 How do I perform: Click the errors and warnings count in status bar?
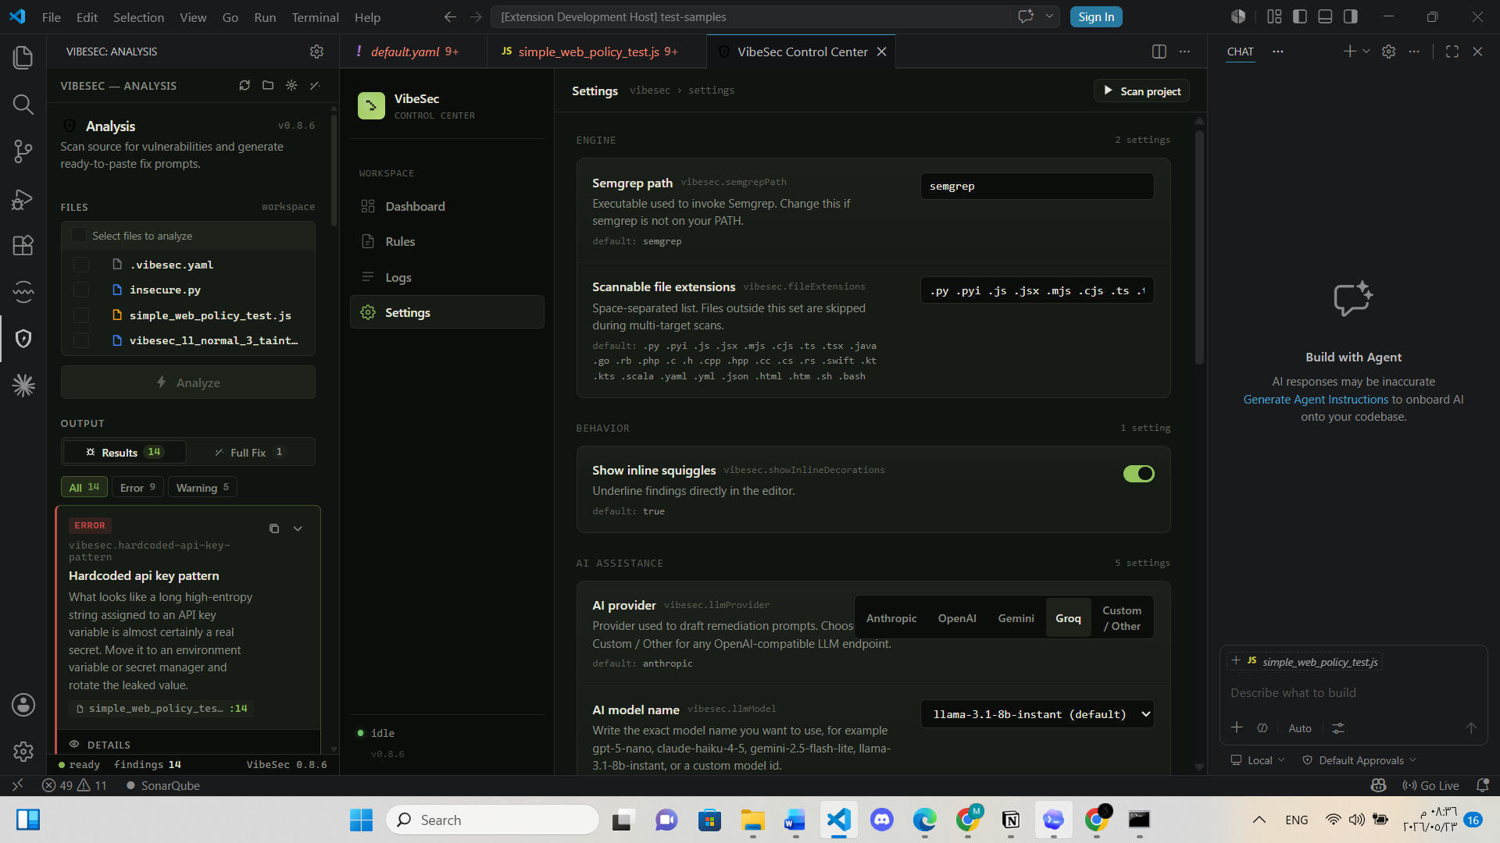pyautogui.click(x=74, y=785)
